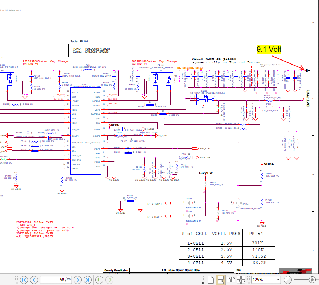
Task: Click 'PQ104' transistor reference label
Action: (x=245, y=204)
